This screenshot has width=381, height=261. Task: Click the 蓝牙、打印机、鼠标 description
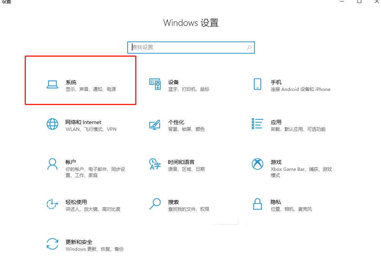pyautogui.click(x=189, y=89)
